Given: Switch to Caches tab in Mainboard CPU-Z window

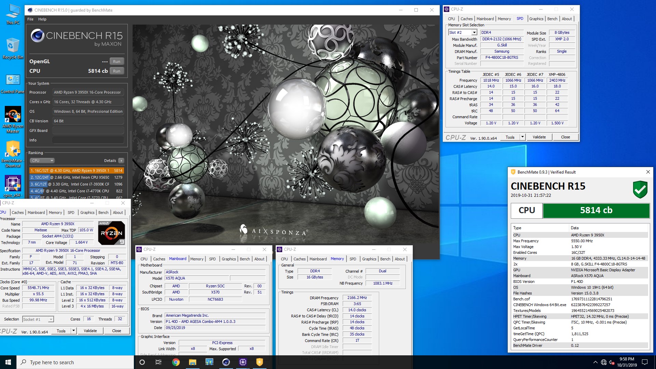Looking at the screenshot, I should point(159,259).
